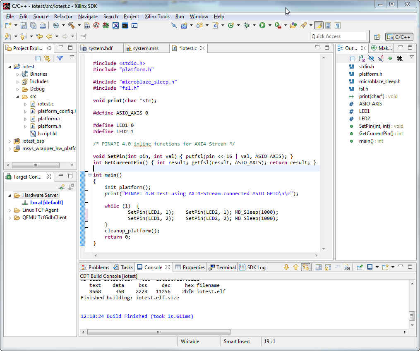Open the Terminal tab
The width and height of the screenshot is (420, 351).
[222, 267]
